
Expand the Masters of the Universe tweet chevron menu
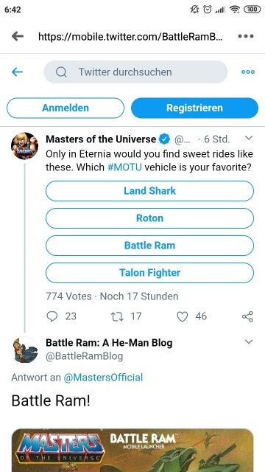pyautogui.click(x=249, y=138)
